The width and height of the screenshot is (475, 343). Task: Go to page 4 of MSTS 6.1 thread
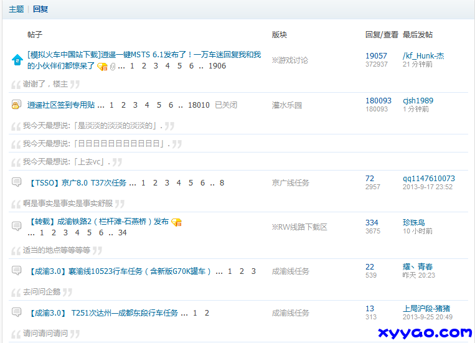pos(167,66)
